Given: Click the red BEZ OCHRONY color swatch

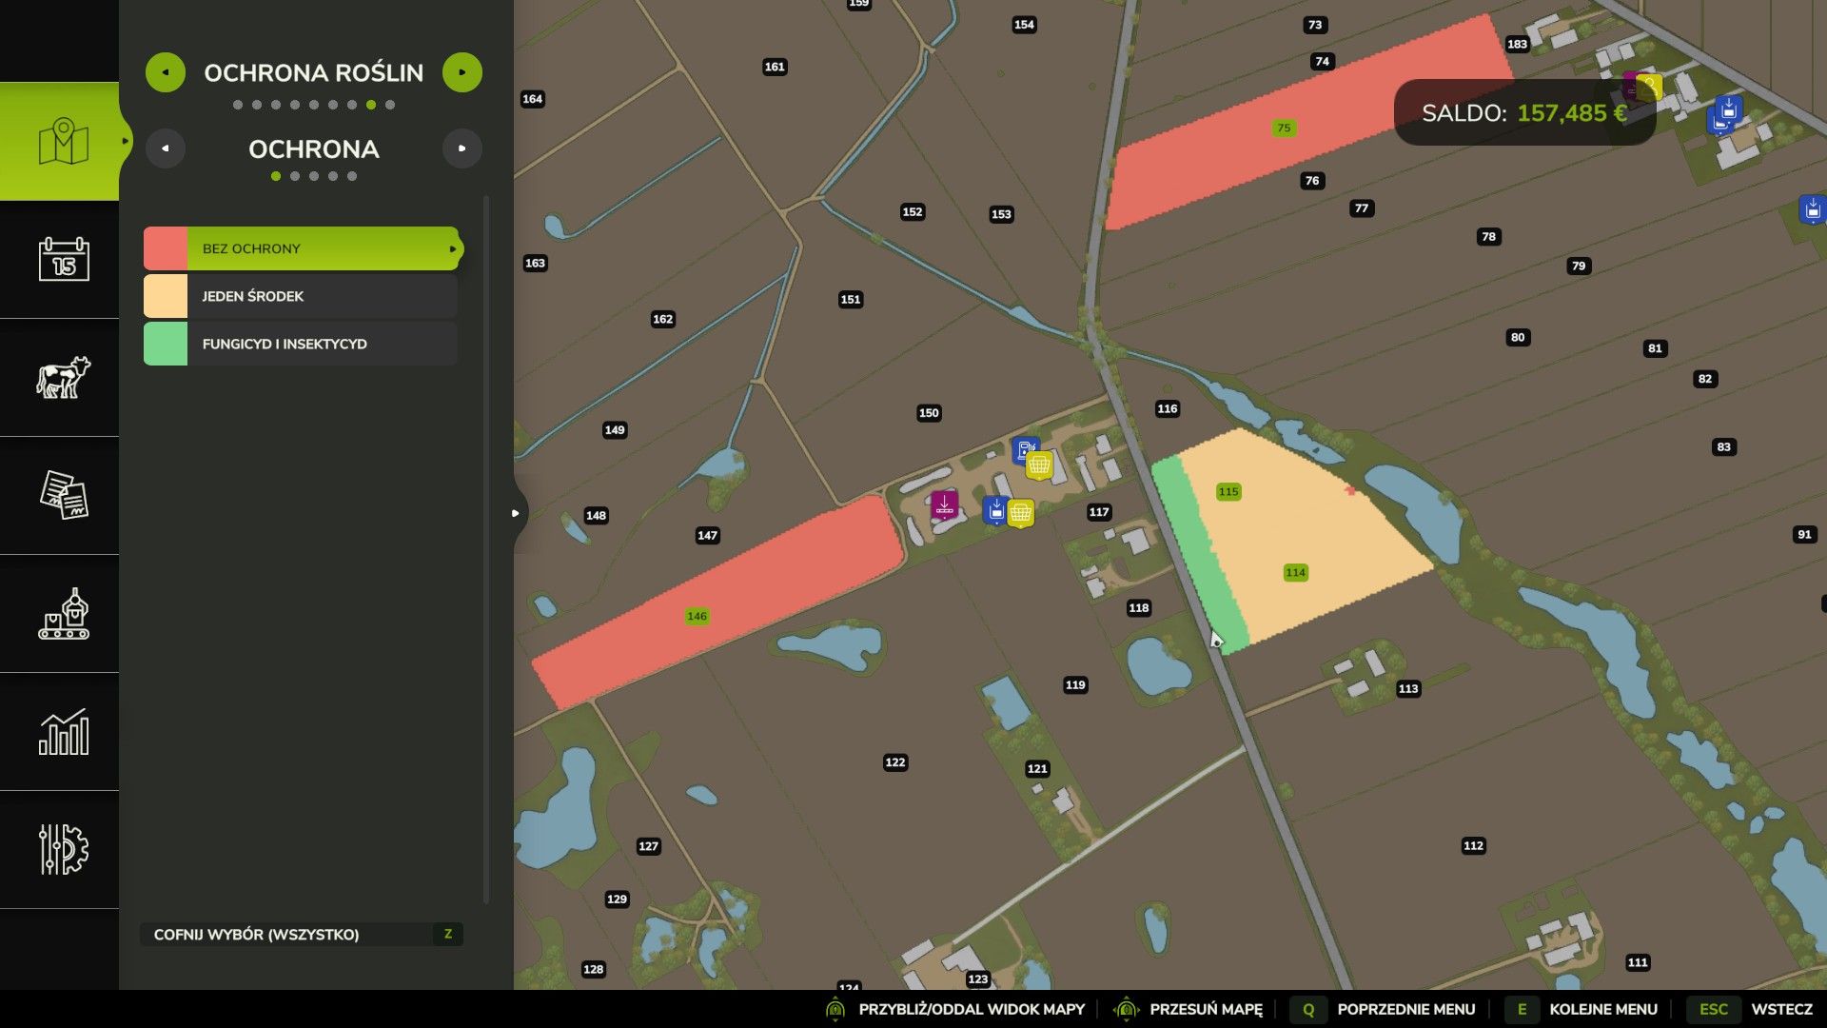Looking at the screenshot, I should pyautogui.click(x=166, y=248).
